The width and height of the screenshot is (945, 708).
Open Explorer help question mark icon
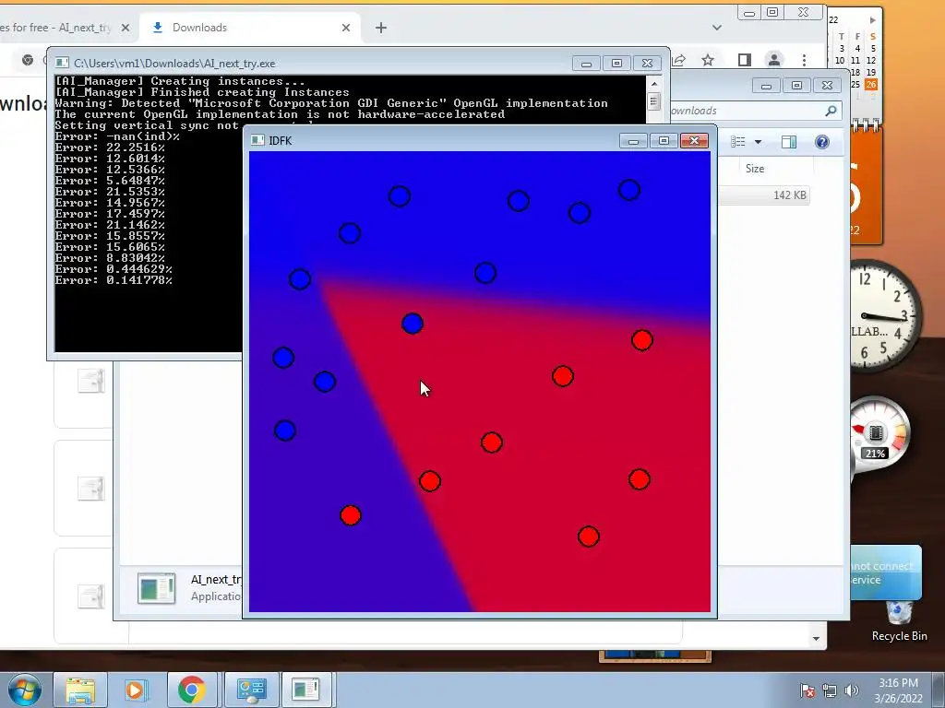click(x=822, y=141)
